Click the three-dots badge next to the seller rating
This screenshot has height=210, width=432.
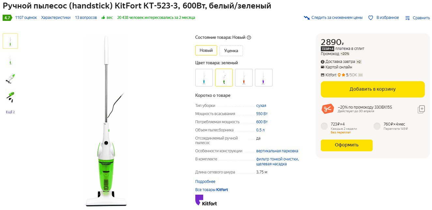click(360, 75)
